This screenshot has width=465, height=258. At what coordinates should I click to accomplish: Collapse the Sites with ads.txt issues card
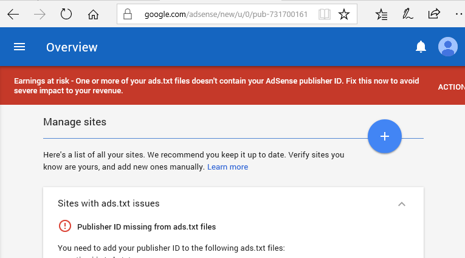click(x=401, y=204)
